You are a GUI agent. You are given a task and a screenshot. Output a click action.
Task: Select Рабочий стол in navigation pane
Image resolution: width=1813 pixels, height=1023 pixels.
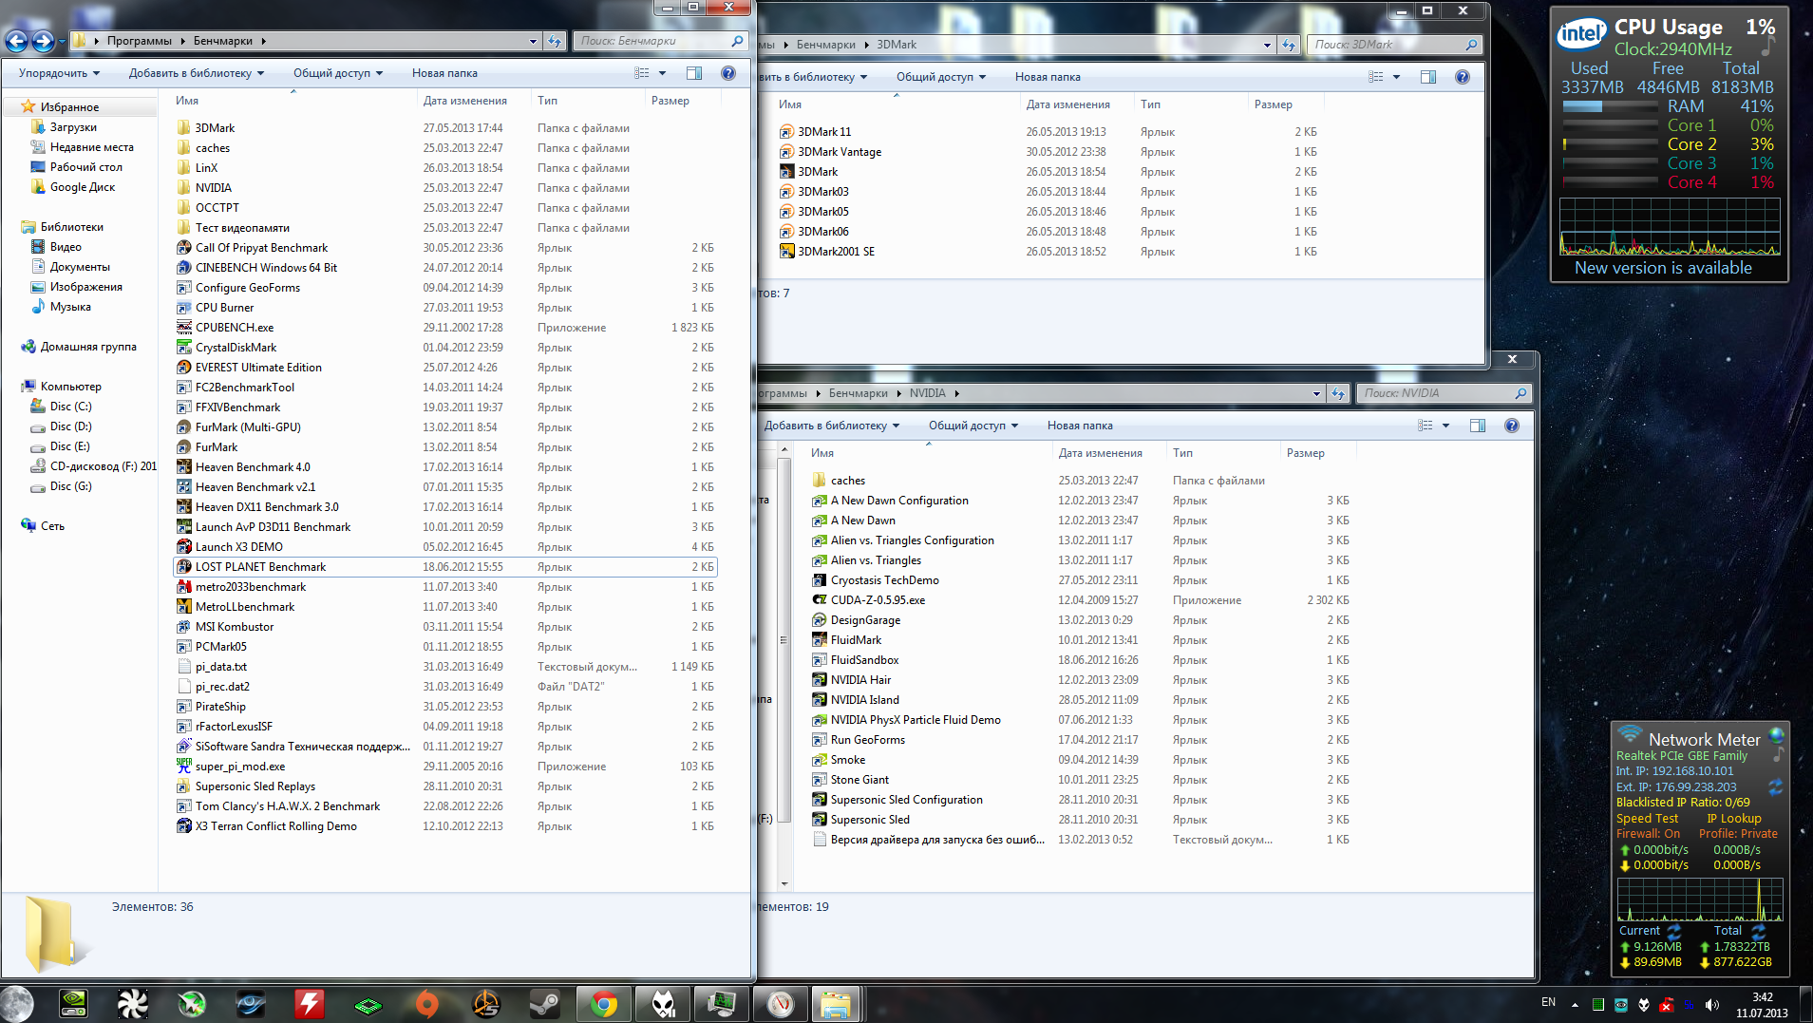[85, 167]
